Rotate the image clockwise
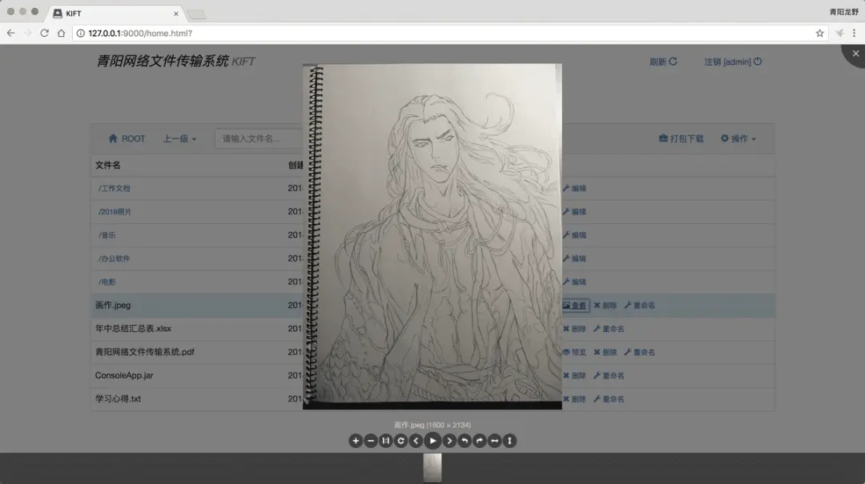Image resolution: width=865 pixels, height=484 pixels. 480,441
